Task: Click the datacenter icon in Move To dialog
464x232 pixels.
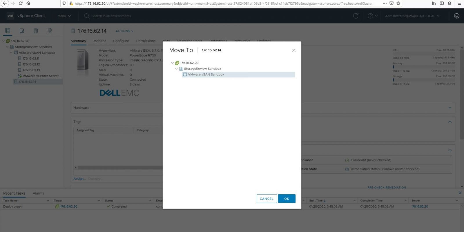Action: 181,69
